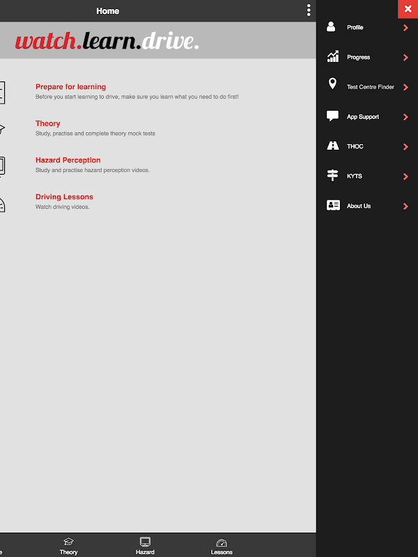Click the Prepare for learning checklist icon

pos(2,93)
